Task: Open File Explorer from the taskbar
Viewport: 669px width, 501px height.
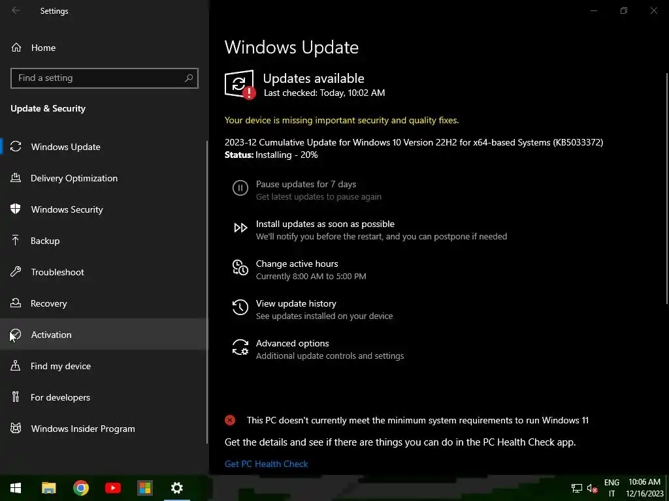Action: [x=48, y=488]
